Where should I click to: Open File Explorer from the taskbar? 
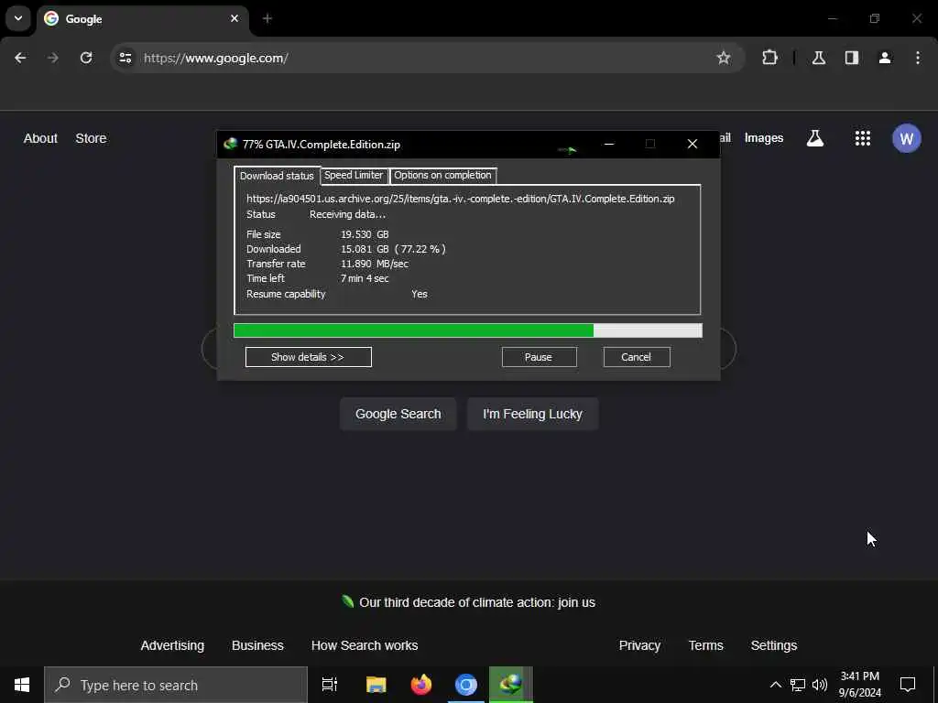tap(376, 685)
